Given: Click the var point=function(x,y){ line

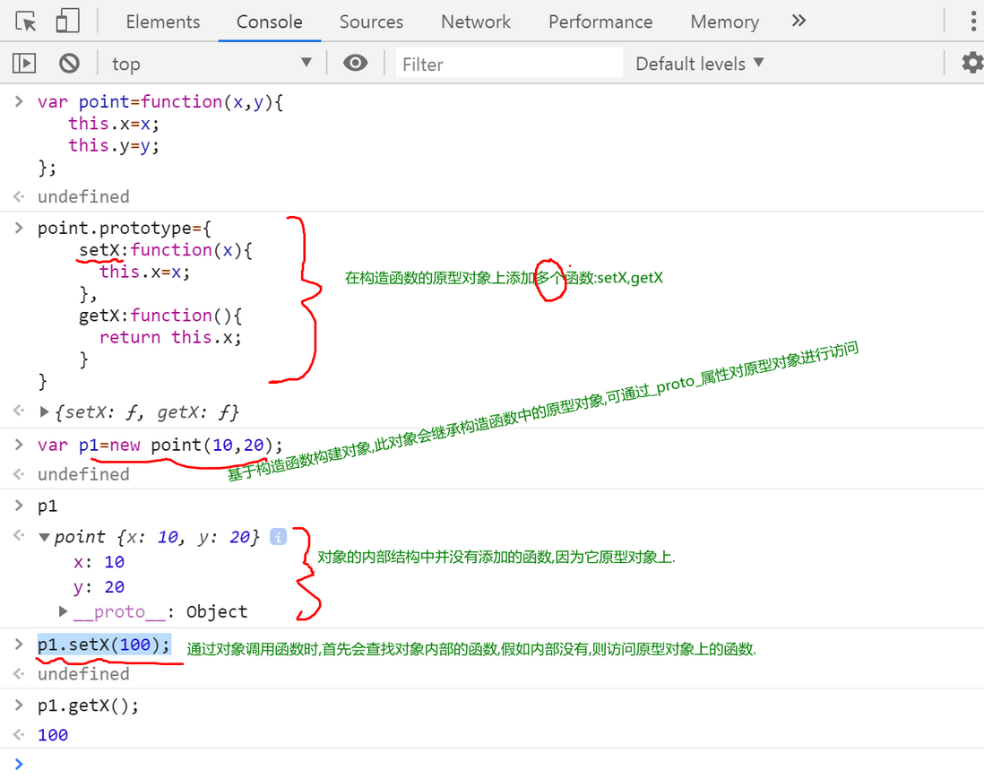Looking at the screenshot, I should click(160, 101).
